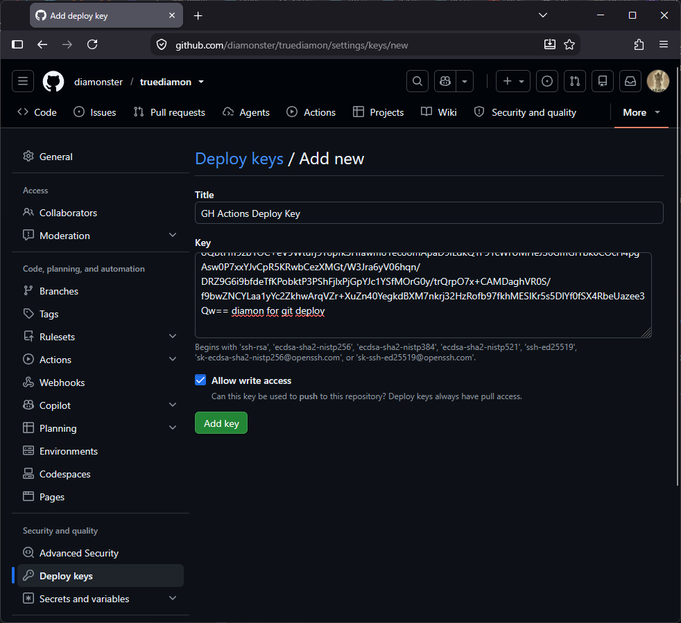Image resolution: width=681 pixels, height=623 pixels.
Task: Expand the Rulesets section chevron
Action: [x=173, y=337]
